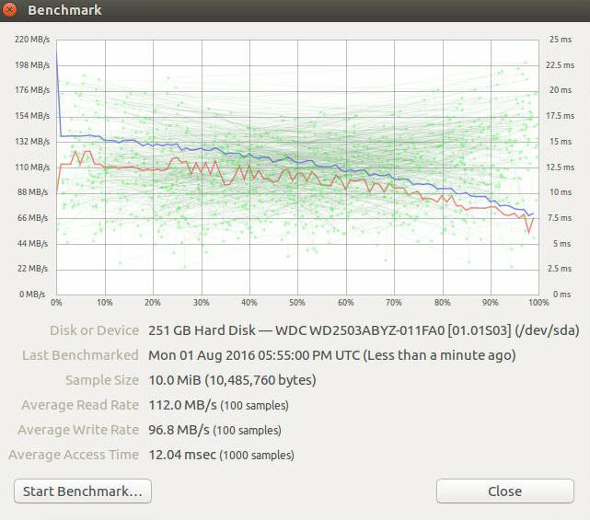Click the 110 MB/s axis label
Screen dimensions: 590x520
pos(32,168)
